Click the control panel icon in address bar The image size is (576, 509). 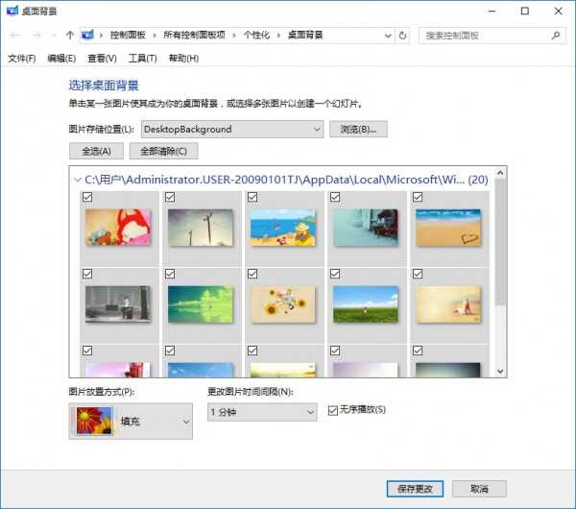click(88, 36)
